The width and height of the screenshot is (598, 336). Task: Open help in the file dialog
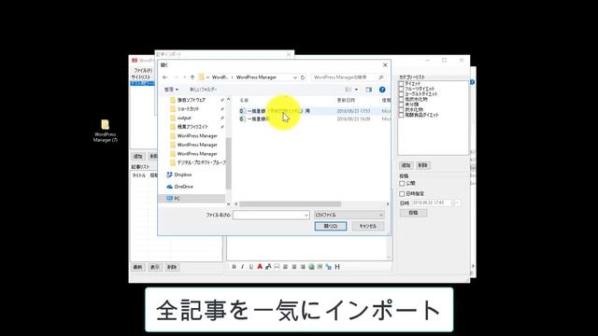pyautogui.click(x=382, y=90)
